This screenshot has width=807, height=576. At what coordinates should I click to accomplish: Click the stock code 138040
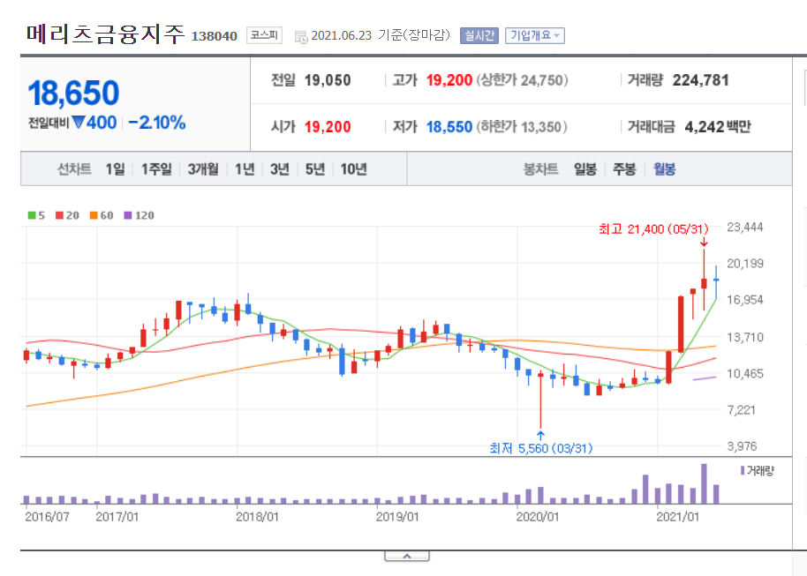click(x=214, y=36)
